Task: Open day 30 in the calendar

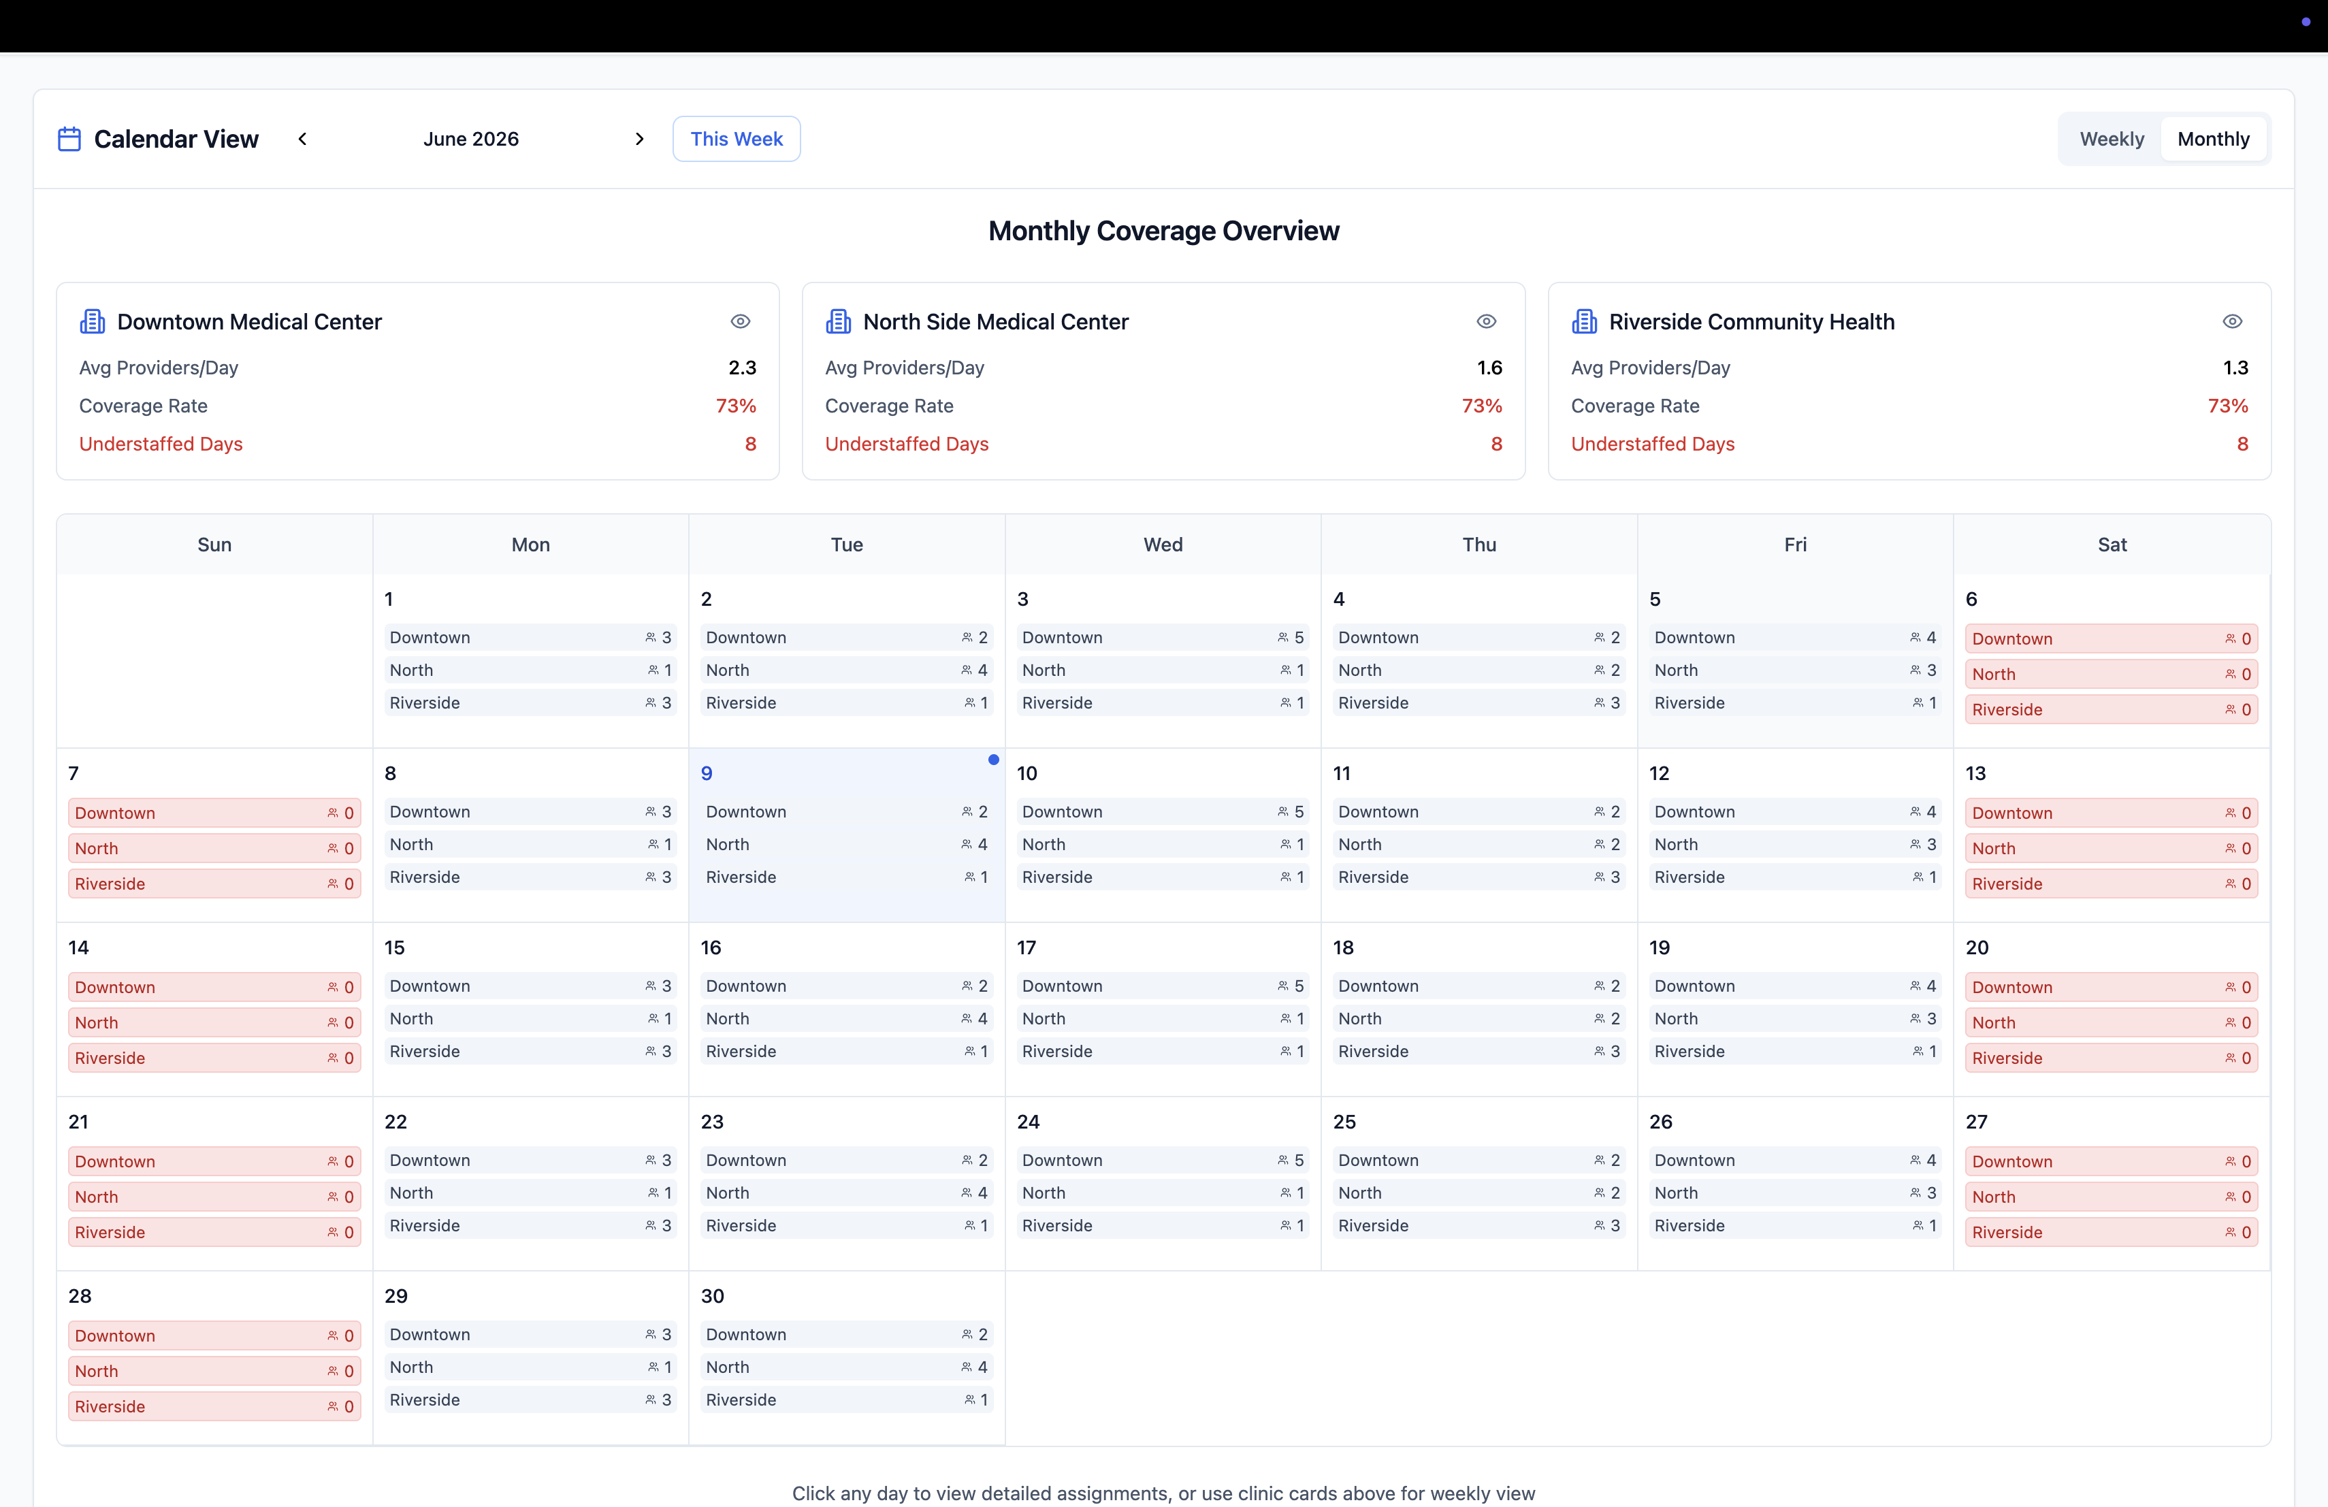Action: coord(846,1357)
